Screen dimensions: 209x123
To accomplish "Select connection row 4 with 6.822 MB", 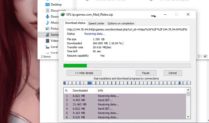I will click(x=125, y=109).
